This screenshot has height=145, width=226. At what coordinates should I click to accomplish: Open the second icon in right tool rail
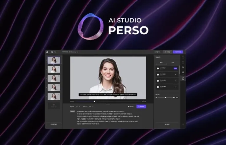tap(183, 62)
